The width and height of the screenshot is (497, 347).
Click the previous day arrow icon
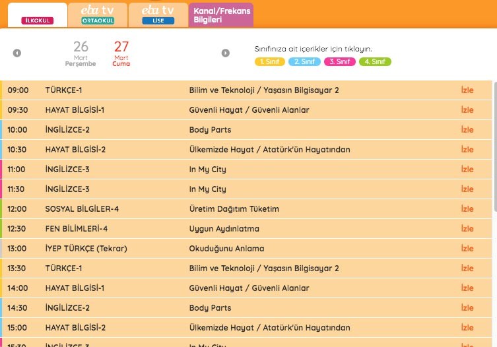(17, 53)
